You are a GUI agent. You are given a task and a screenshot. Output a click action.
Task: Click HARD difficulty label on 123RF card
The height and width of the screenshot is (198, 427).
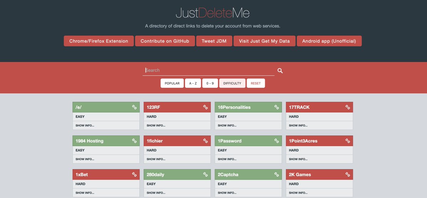(x=152, y=117)
